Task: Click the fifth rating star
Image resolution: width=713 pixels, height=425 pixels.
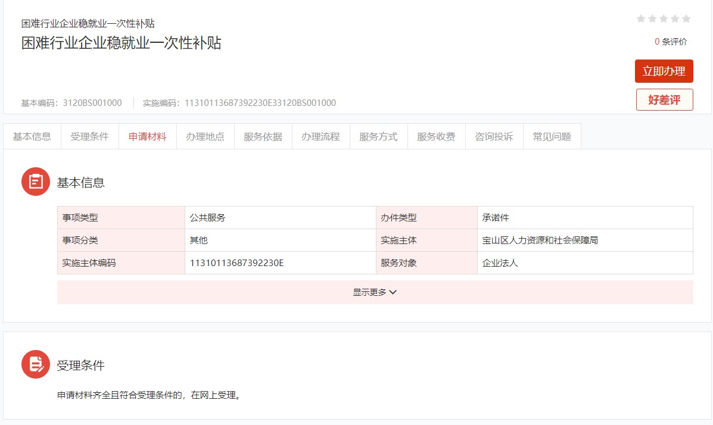Action: pos(686,18)
